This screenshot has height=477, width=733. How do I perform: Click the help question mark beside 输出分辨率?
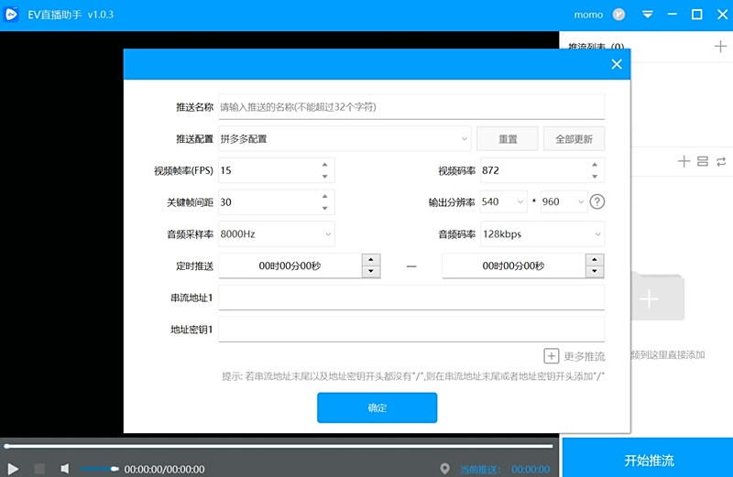597,201
